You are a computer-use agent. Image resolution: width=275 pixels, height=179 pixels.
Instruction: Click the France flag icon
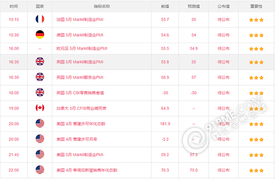(40, 19)
